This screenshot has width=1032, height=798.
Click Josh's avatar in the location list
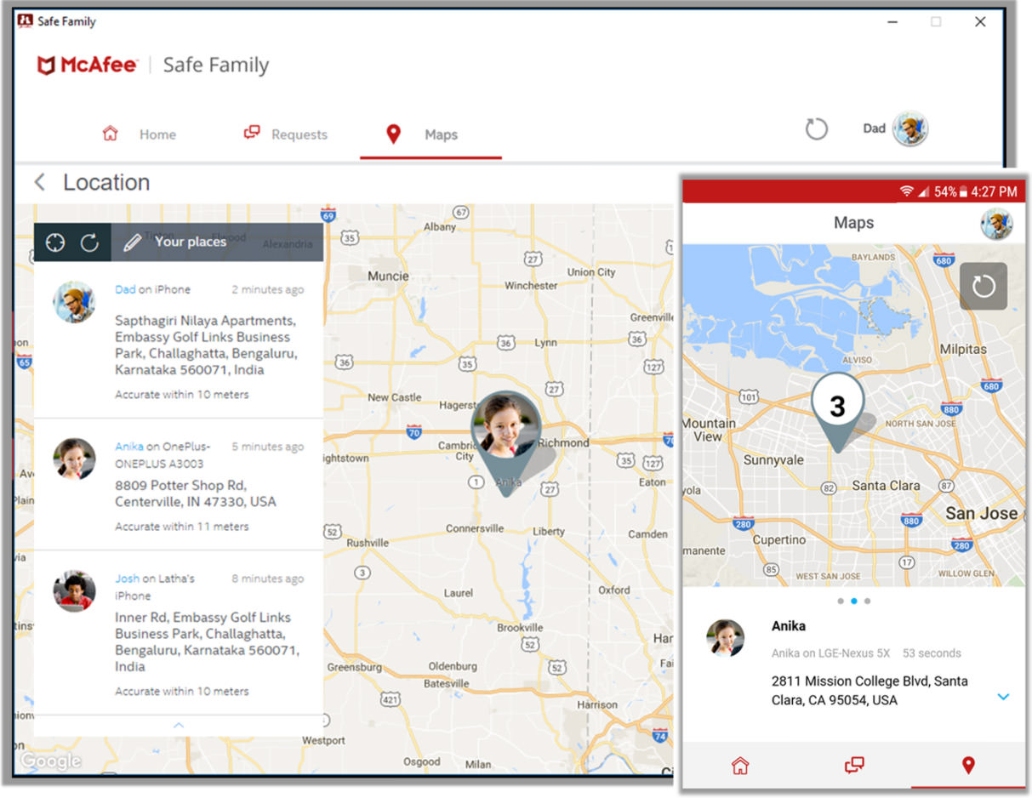[x=74, y=591]
